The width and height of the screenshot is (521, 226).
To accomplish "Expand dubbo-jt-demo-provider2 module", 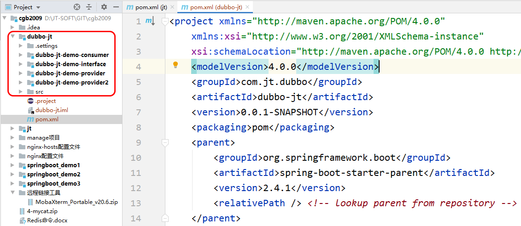I will 21,83.
